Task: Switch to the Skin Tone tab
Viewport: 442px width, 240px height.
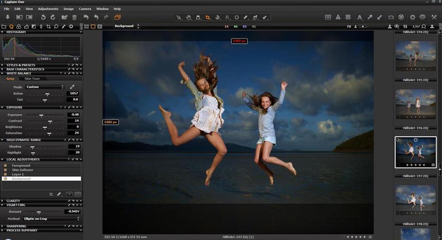Action: (x=32, y=79)
